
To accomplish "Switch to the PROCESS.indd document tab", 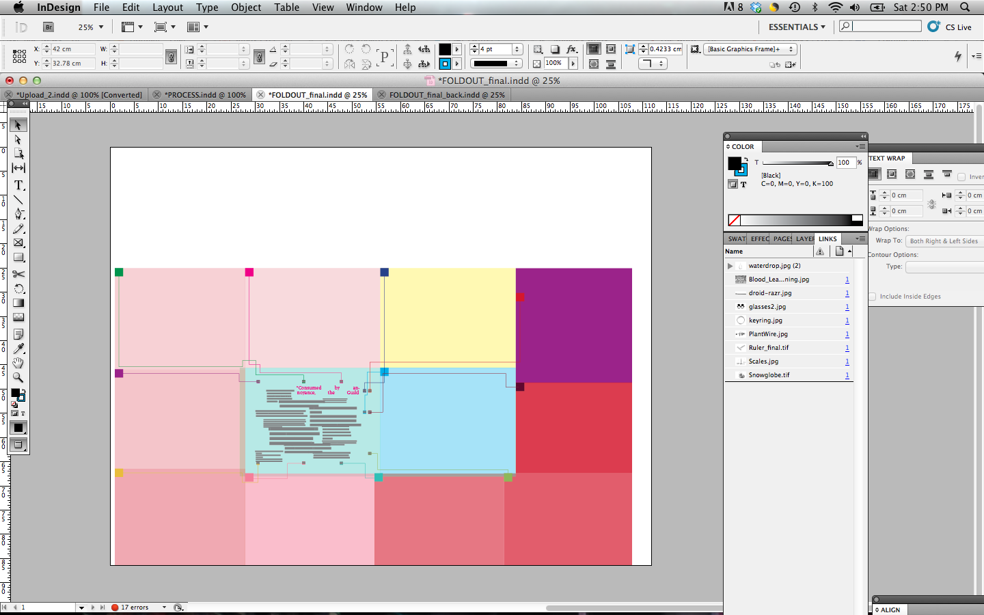I will coord(204,95).
